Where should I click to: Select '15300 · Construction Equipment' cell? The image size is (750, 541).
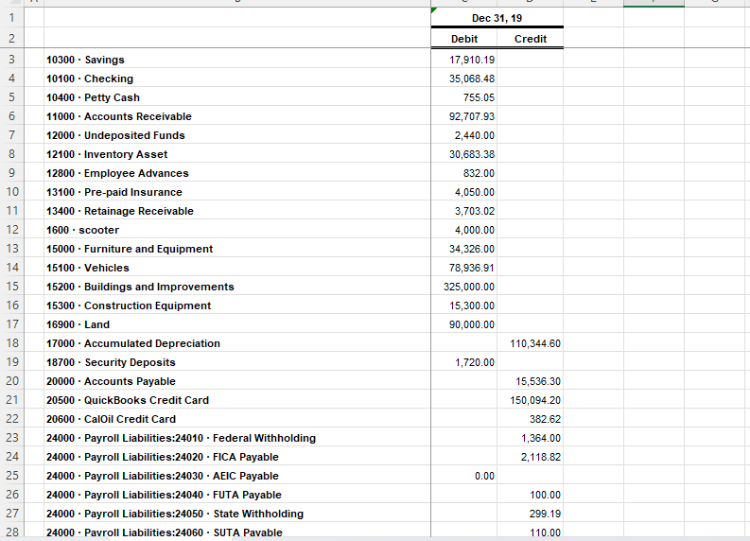(x=237, y=305)
